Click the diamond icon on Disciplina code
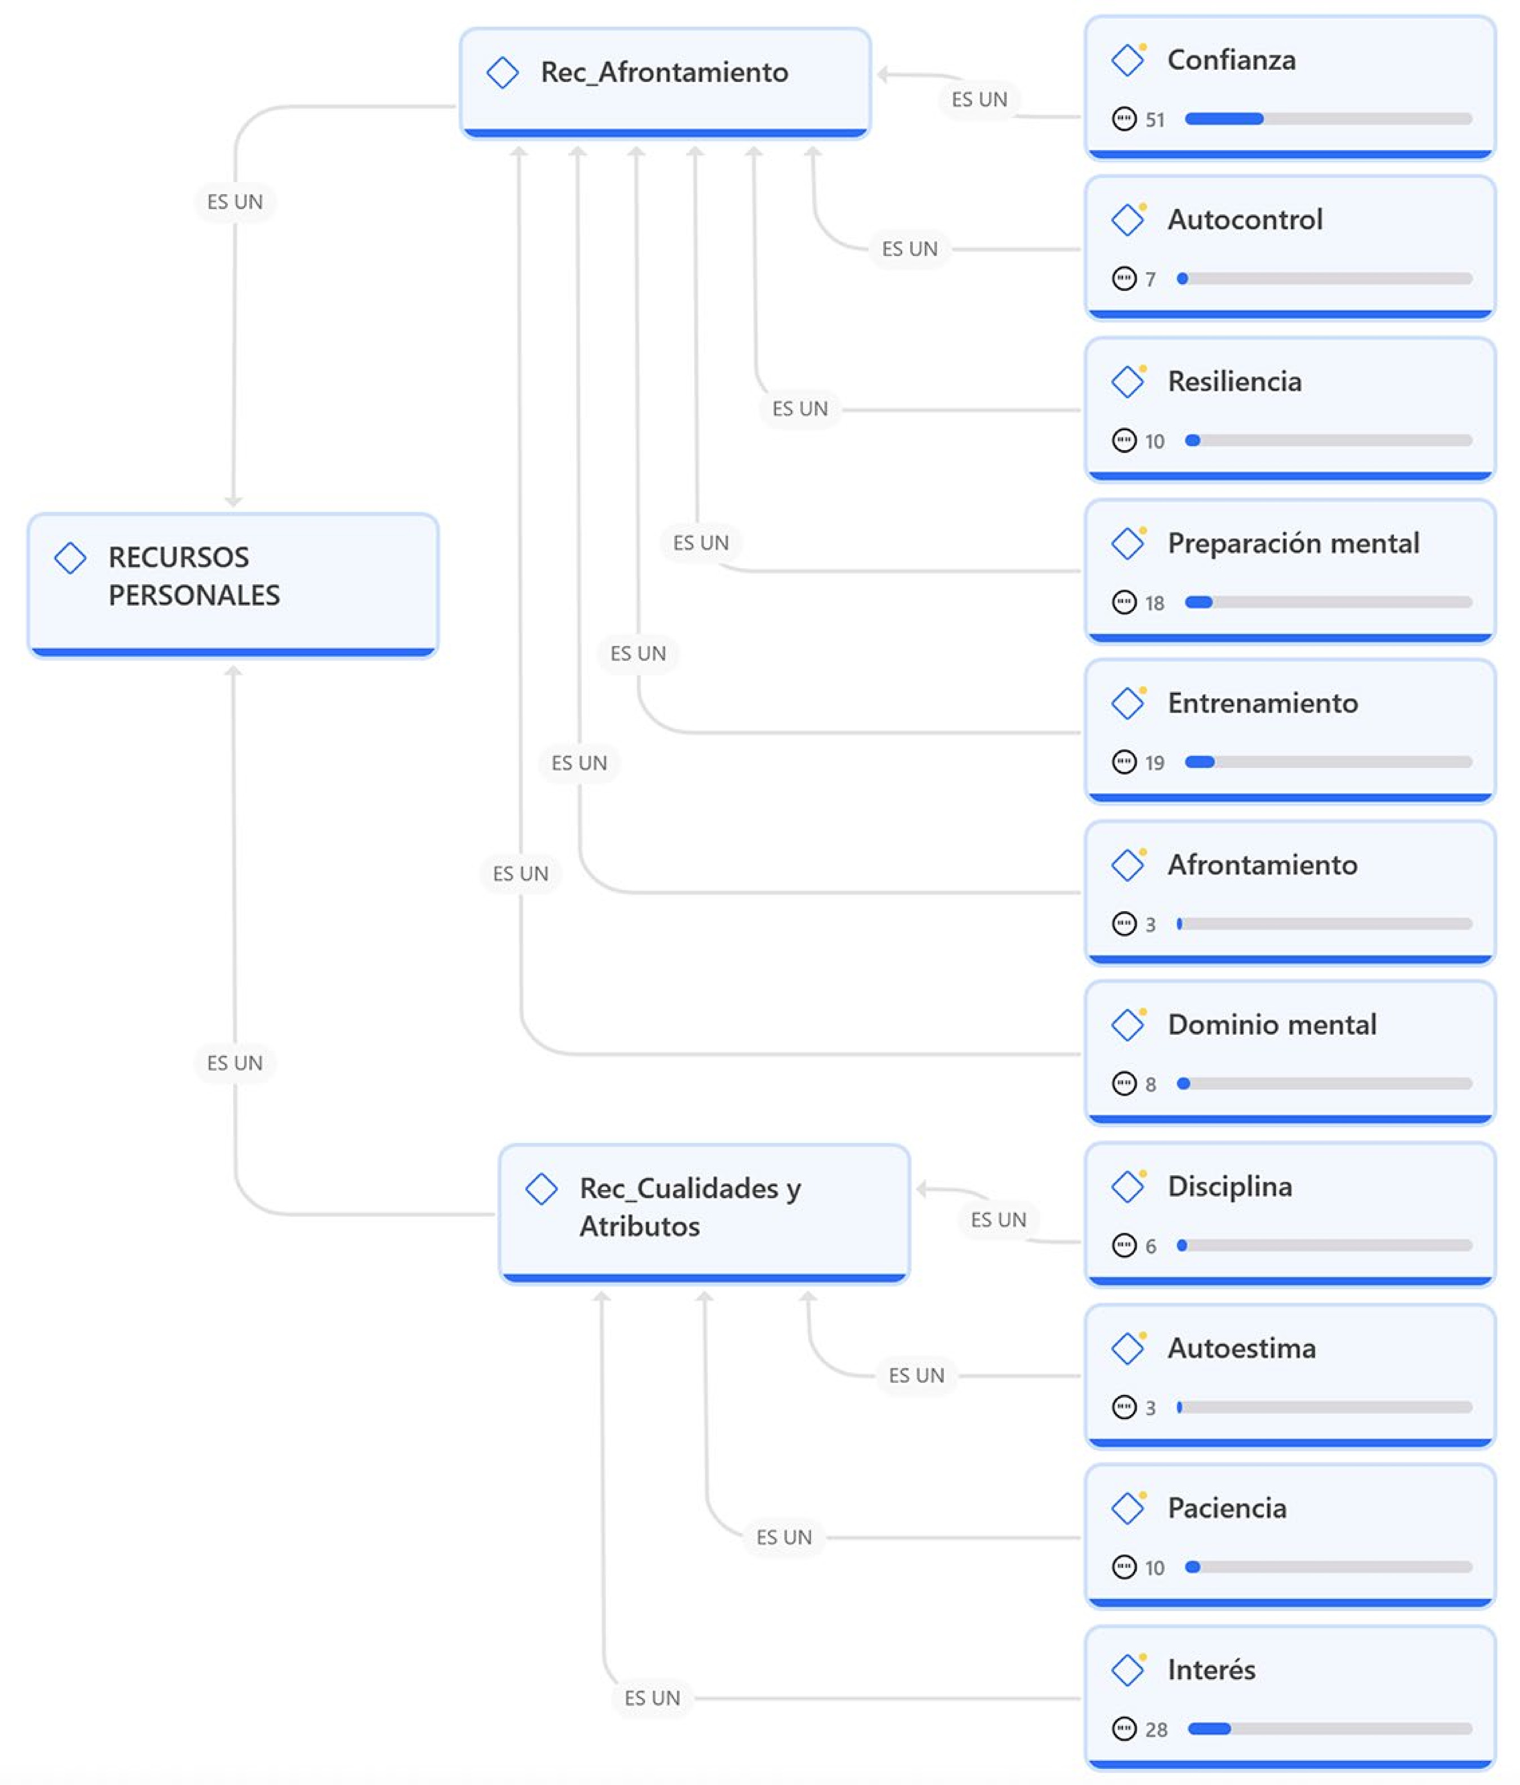Viewport: 1520px width, 1785px height. pyautogui.click(x=1127, y=1187)
